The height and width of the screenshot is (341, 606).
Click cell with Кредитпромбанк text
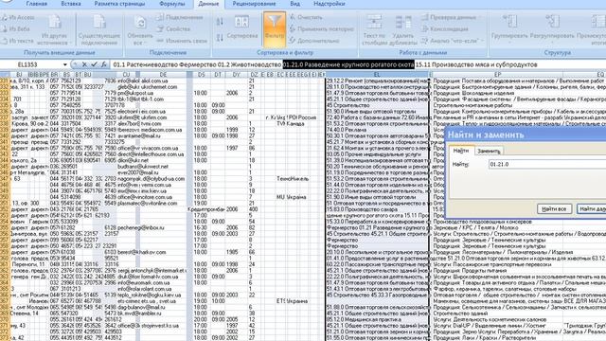(x=205, y=209)
